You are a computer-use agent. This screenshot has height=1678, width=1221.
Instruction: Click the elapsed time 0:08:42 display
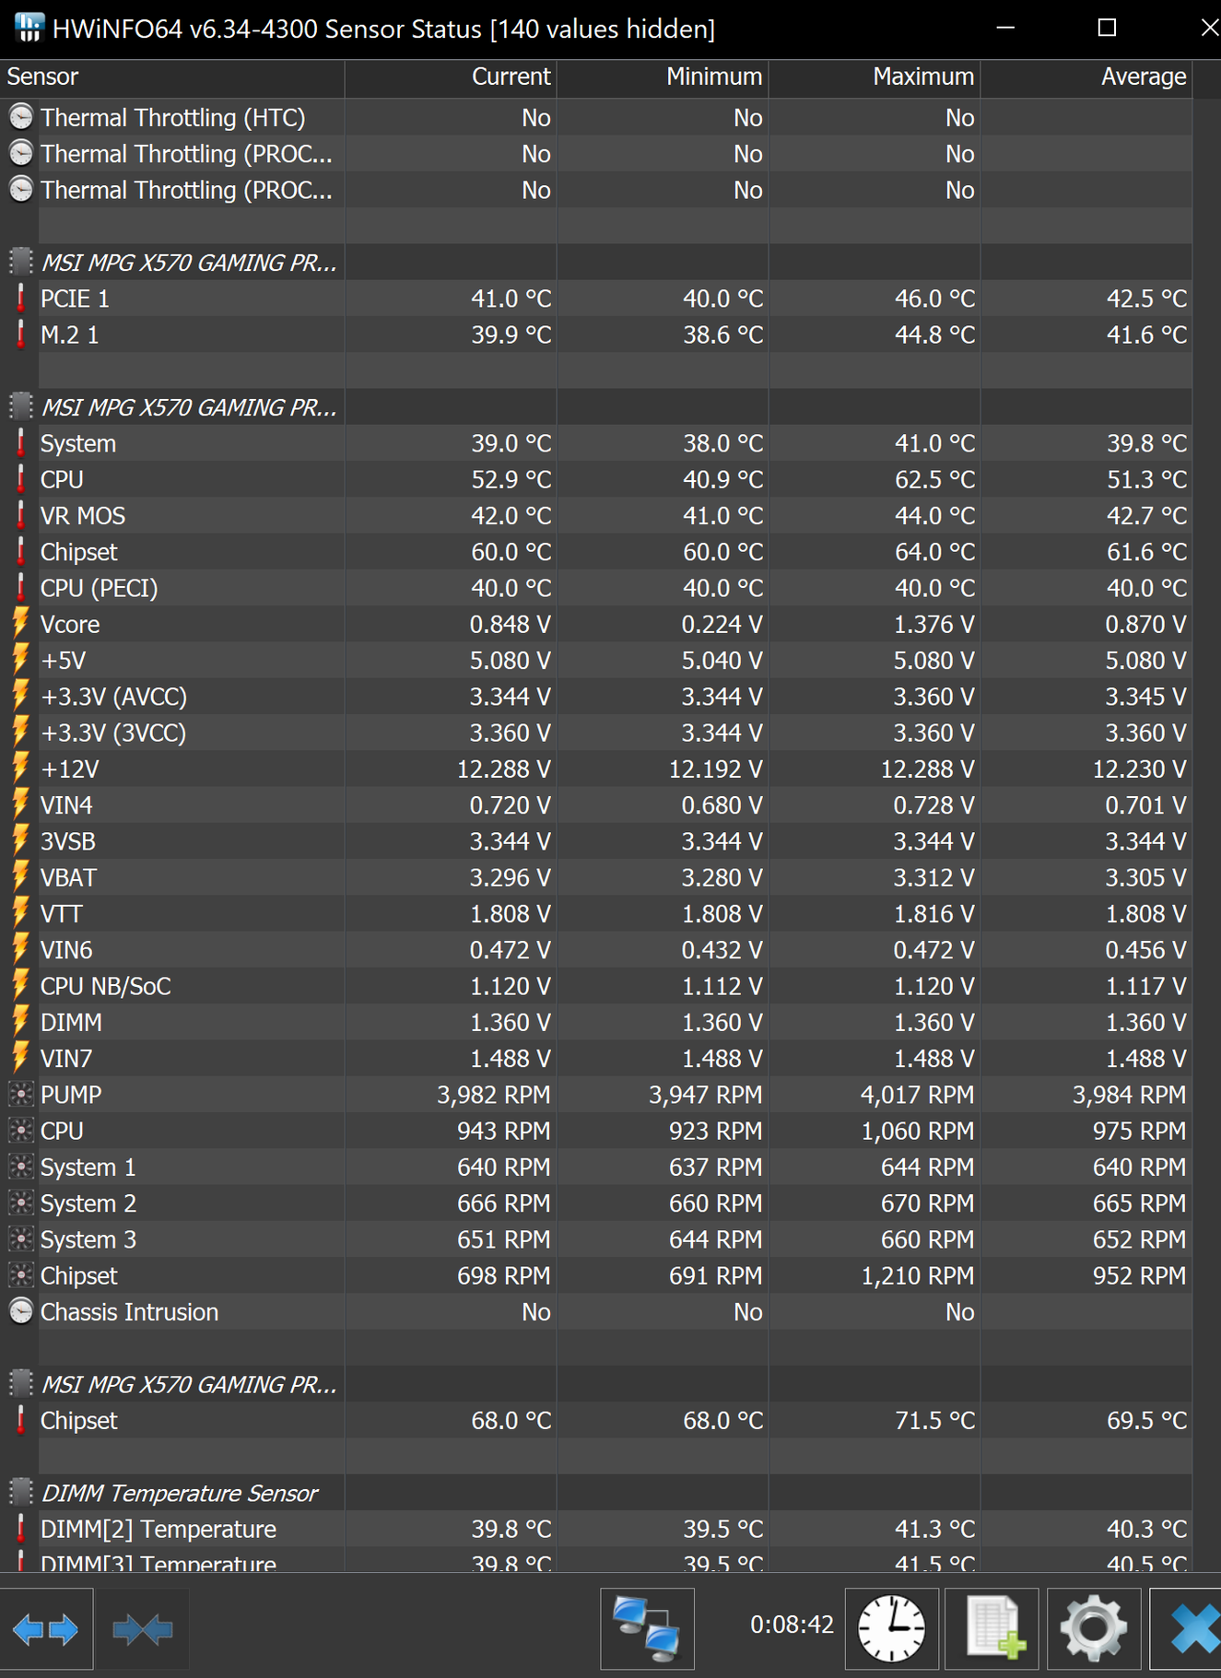[x=792, y=1624]
